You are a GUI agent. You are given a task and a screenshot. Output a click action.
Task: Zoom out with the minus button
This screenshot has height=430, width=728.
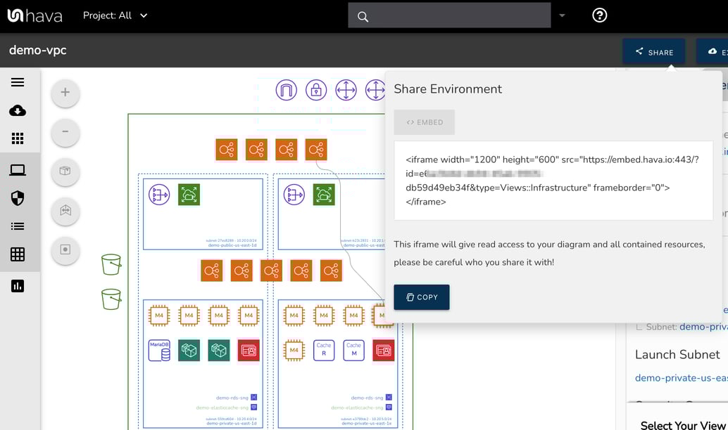click(x=65, y=131)
